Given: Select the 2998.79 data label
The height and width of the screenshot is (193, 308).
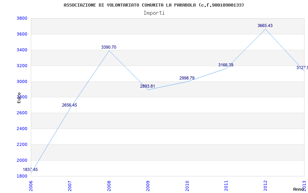Looking at the screenshot, I should click(x=187, y=78).
